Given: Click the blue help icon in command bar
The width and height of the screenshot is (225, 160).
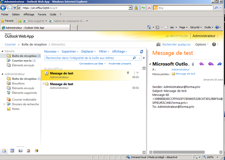Looking at the screenshot, I should (217, 27).
